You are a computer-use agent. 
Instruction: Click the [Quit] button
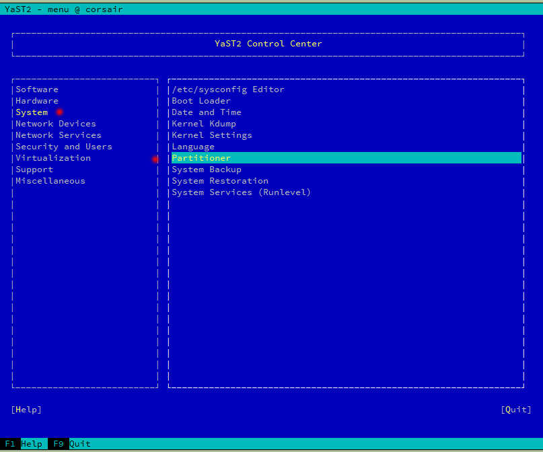[x=515, y=410]
